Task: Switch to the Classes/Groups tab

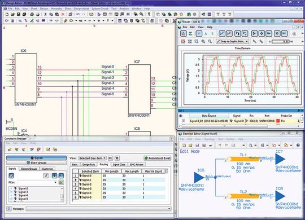Action: pyautogui.click(x=29, y=169)
